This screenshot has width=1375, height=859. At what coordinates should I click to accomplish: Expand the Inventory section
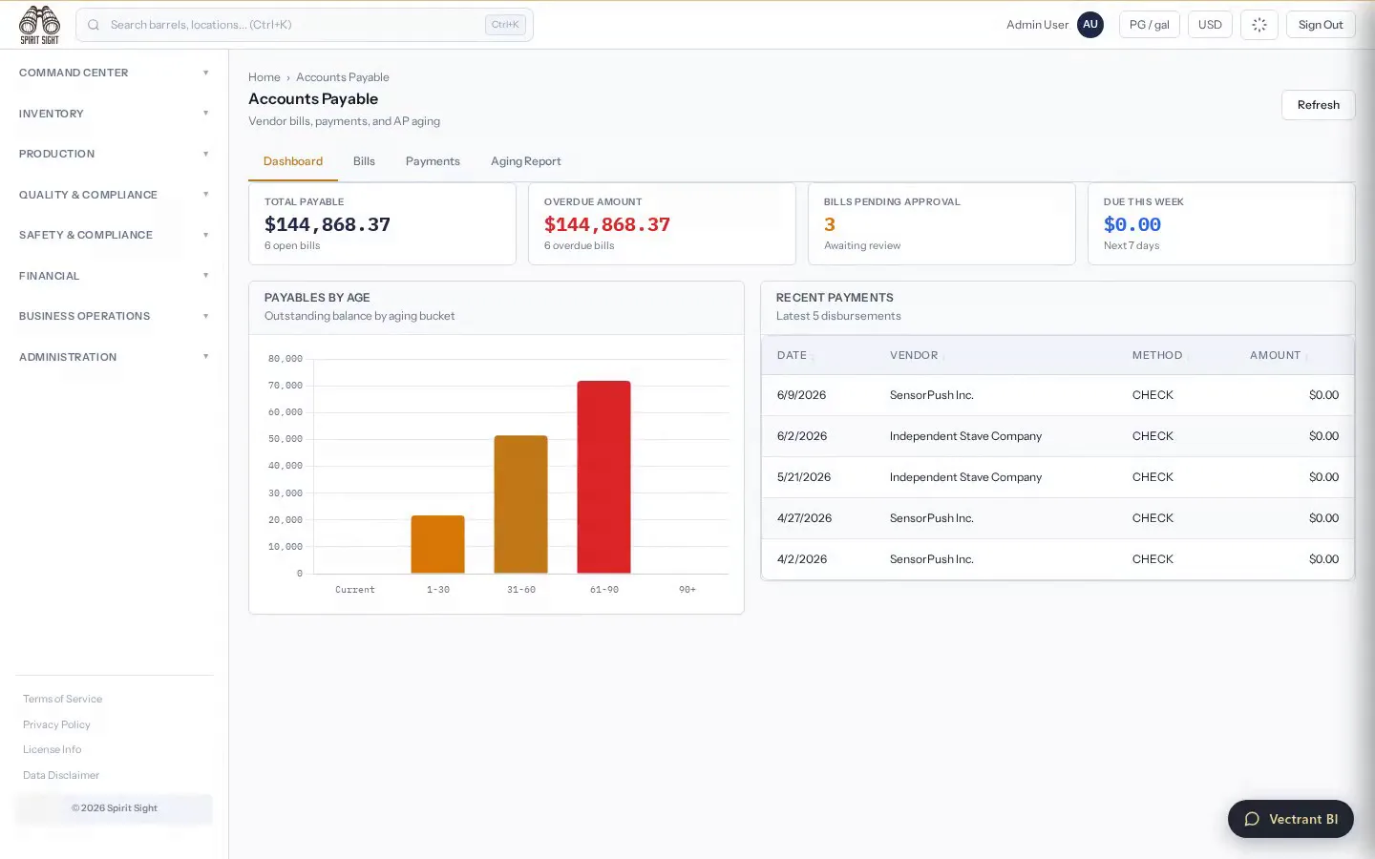click(x=114, y=114)
